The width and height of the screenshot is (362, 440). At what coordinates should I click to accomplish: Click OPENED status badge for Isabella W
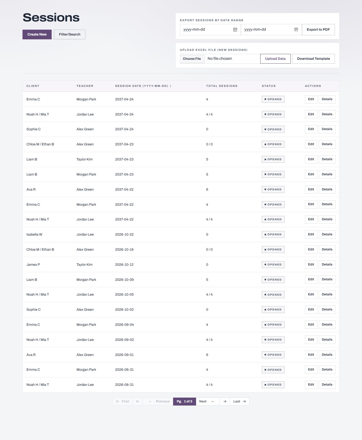273,235
